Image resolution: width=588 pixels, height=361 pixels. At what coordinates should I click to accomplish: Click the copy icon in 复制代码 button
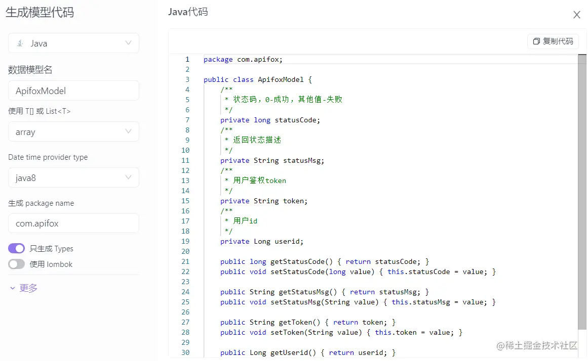pos(537,41)
